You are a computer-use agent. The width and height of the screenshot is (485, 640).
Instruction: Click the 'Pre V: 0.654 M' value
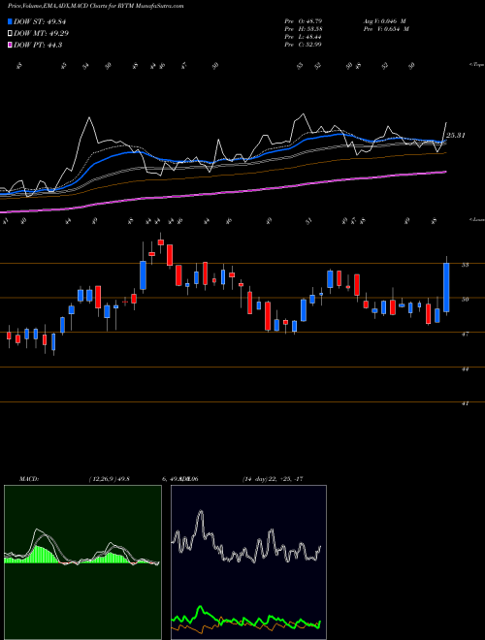click(x=386, y=28)
